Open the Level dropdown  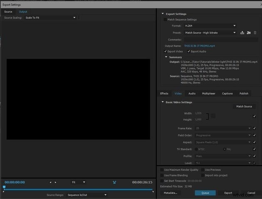click(223, 163)
